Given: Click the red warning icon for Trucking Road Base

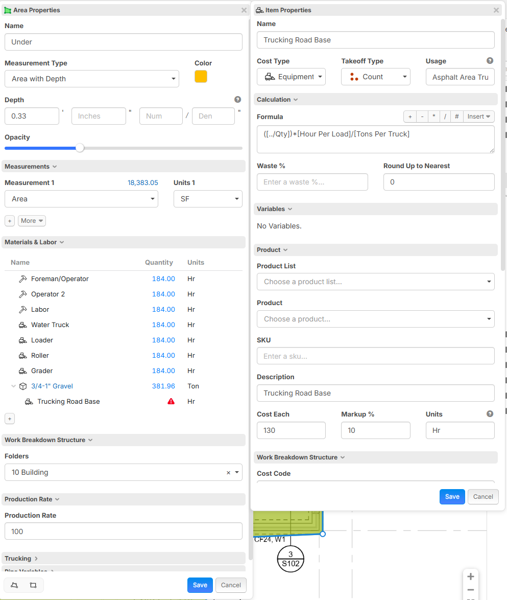Looking at the screenshot, I should (x=171, y=402).
